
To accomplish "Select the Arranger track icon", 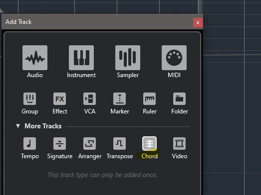I will [89, 144].
